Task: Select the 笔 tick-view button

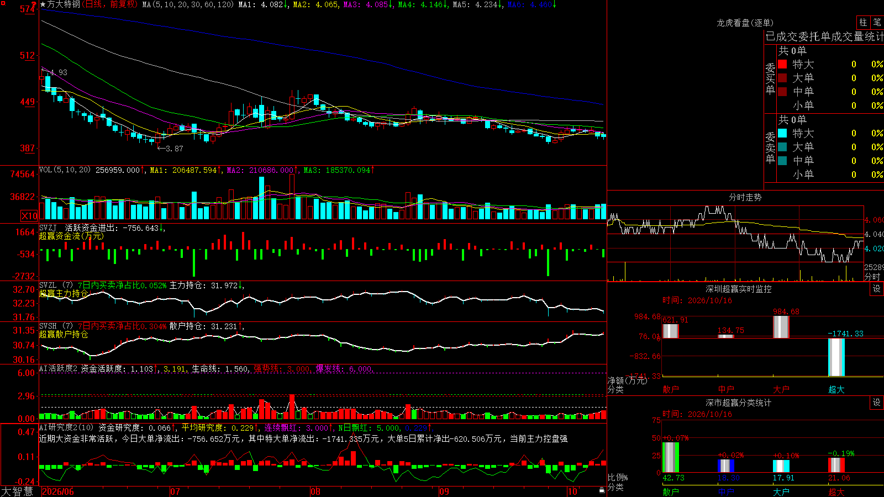Action: pos(877,22)
